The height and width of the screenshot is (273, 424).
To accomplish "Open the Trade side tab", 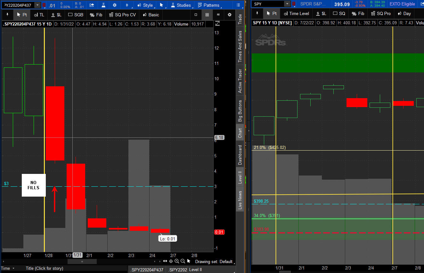I will [240, 19].
